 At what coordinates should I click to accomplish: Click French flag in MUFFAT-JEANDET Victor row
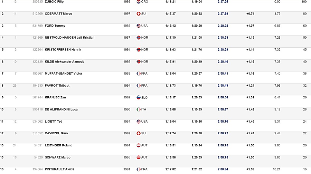coord(139,74)
